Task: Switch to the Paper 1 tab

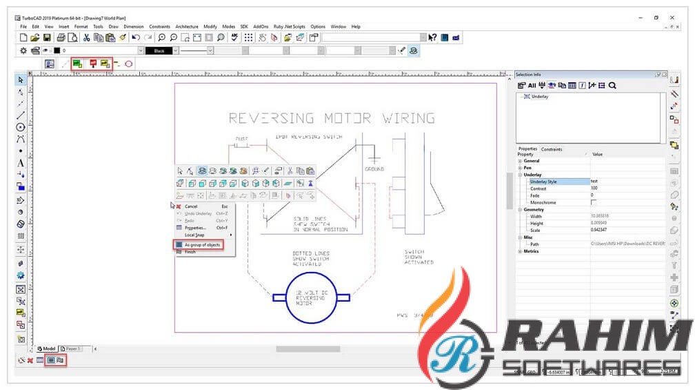Action: (70, 349)
